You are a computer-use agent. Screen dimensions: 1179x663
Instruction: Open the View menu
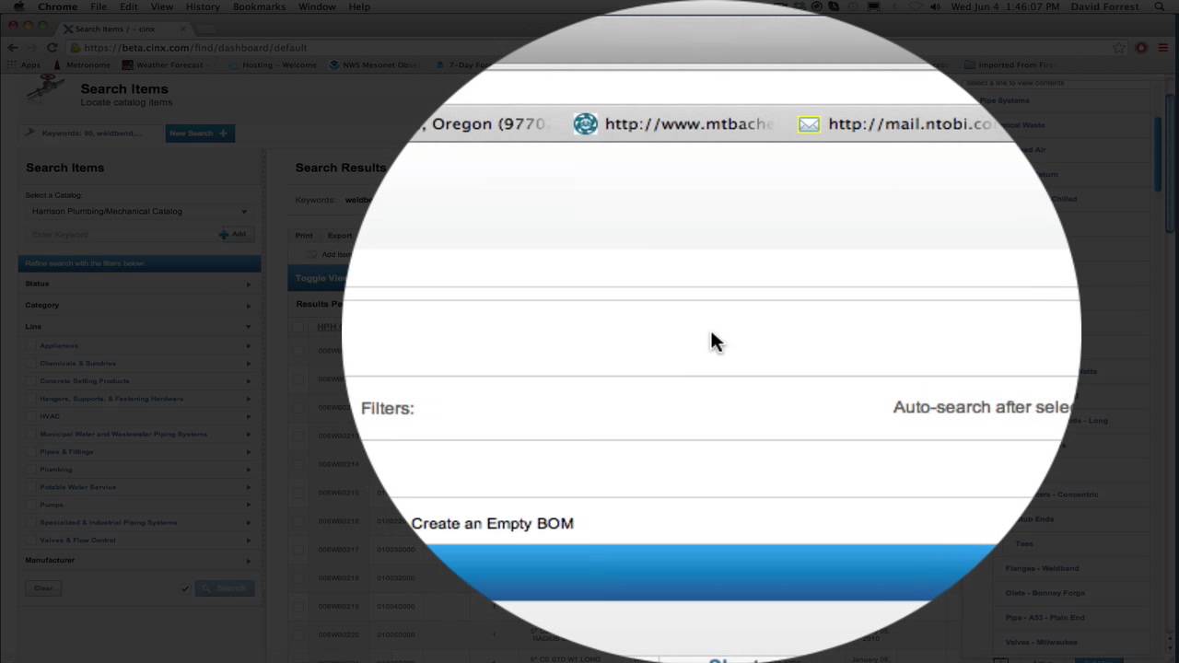tap(161, 6)
